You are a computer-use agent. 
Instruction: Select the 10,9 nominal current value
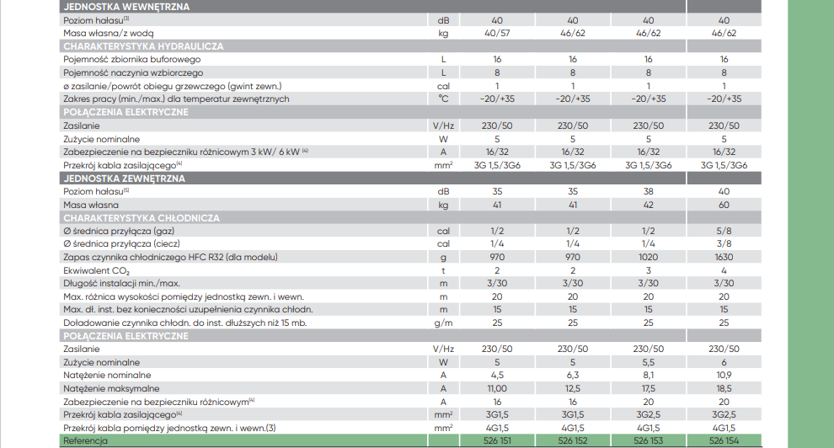click(x=724, y=375)
